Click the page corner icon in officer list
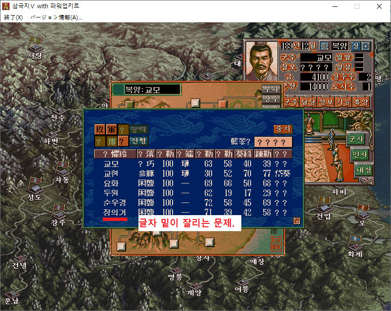This screenshot has height=311, width=391. pos(297,221)
